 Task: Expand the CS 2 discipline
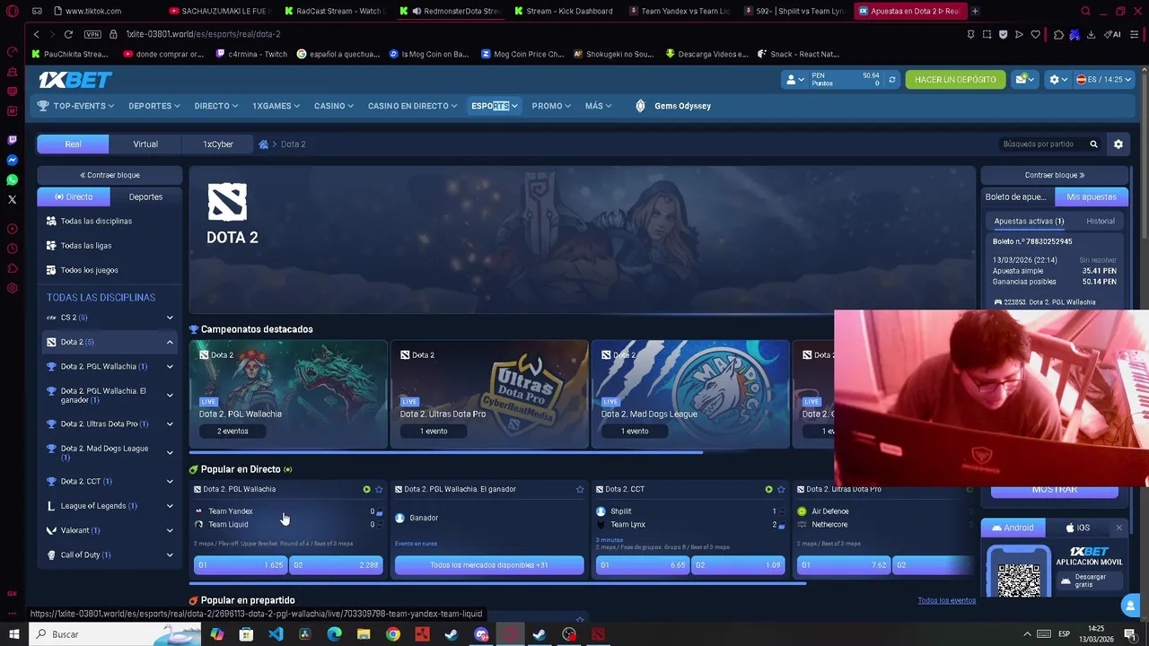[170, 318]
